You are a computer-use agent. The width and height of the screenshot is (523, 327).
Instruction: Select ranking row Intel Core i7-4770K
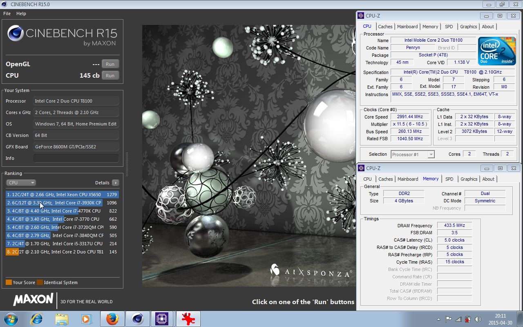(x=62, y=211)
